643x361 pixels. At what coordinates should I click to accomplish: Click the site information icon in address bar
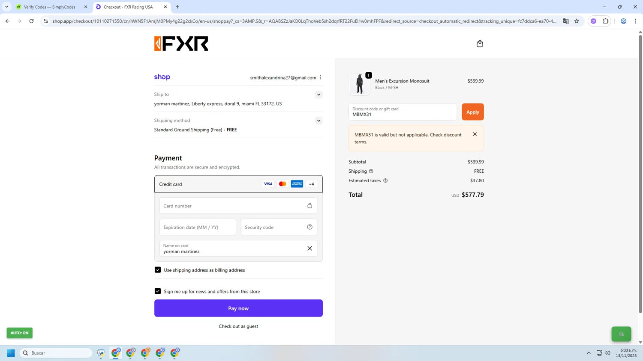pyautogui.click(x=46, y=21)
